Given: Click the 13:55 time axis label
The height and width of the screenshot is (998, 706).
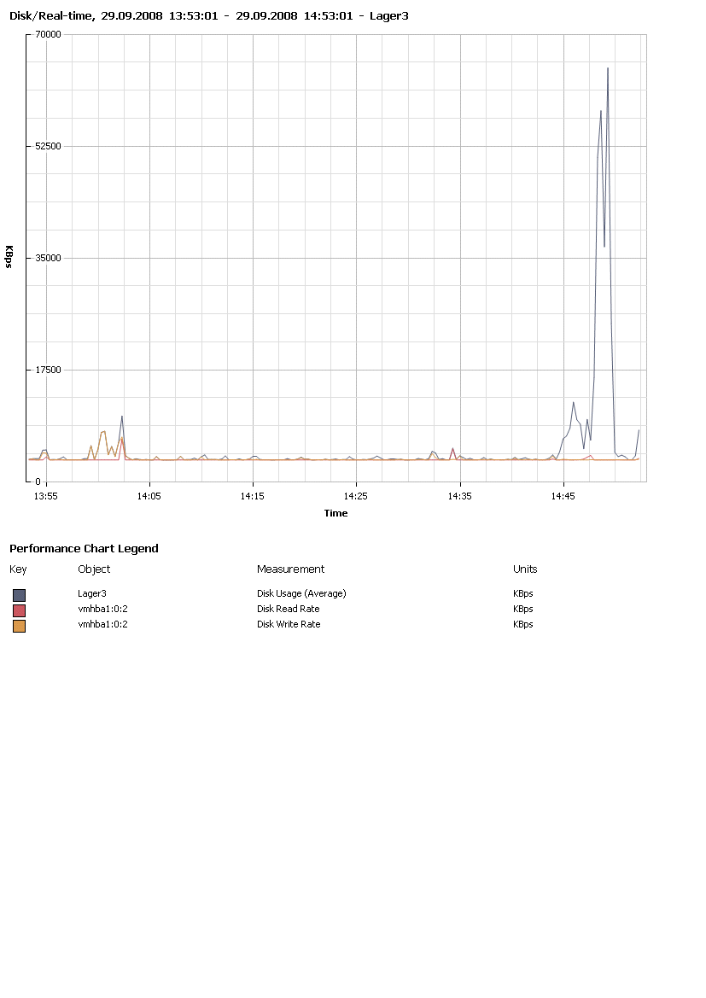Looking at the screenshot, I should click(x=46, y=497).
